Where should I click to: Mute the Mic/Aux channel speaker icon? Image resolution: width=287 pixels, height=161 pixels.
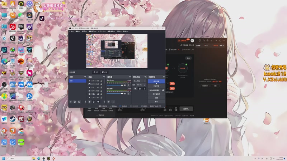tap(124, 85)
